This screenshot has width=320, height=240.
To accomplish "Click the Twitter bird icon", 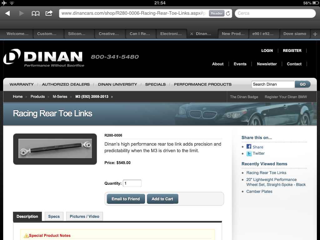I will (249, 153).
